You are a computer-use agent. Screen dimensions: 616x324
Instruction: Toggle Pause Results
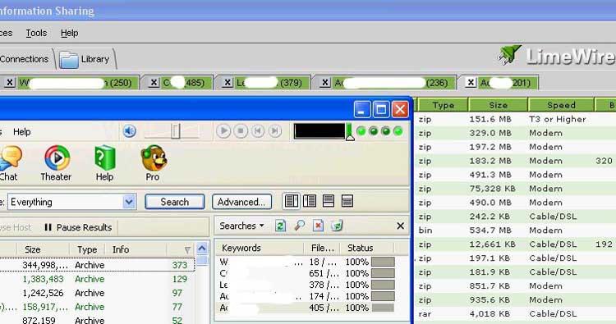click(78, 227)
